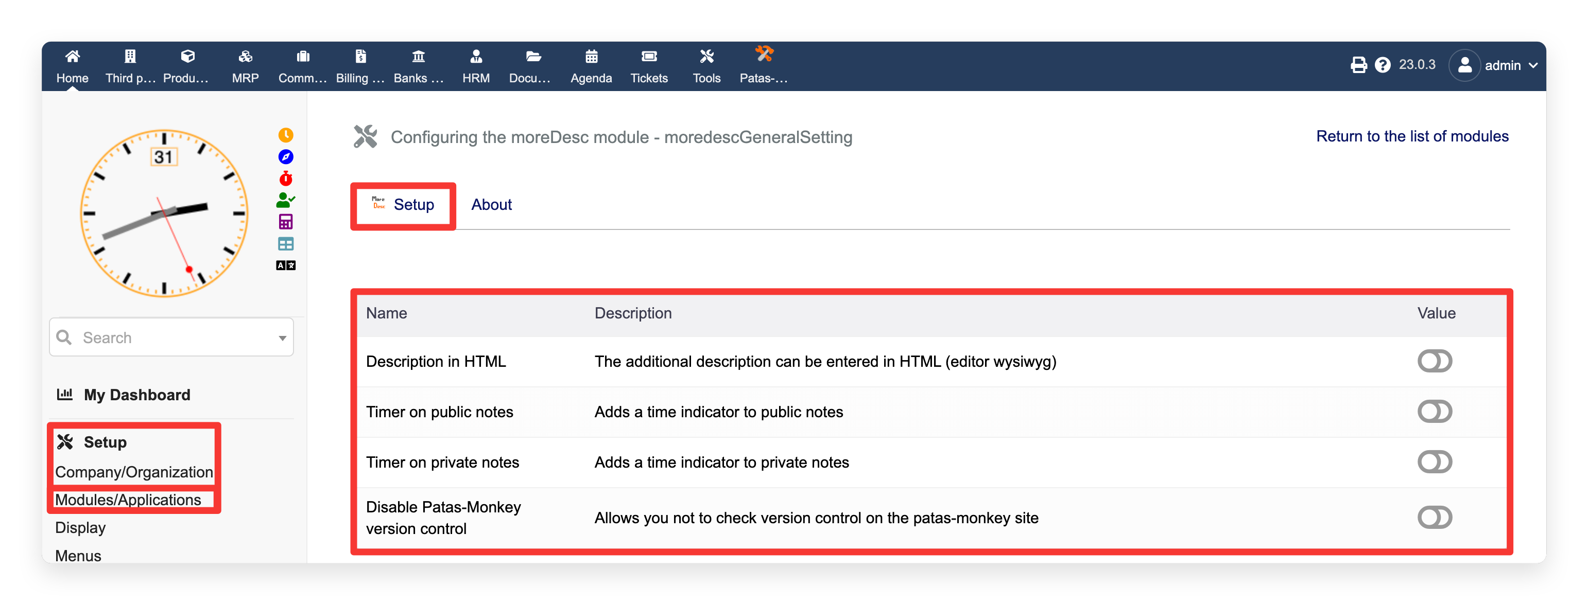Click the 23.0.3 version number

click(x=1417, y=65)
